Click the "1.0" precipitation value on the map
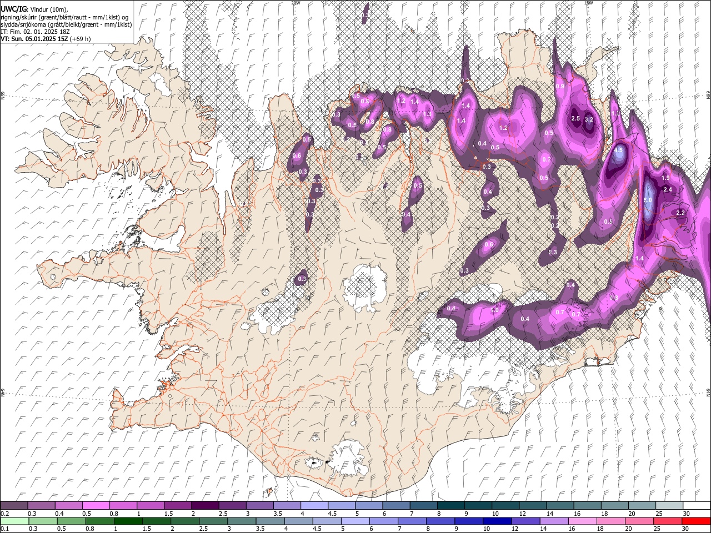Screen dimensions: 711x533 495,310
